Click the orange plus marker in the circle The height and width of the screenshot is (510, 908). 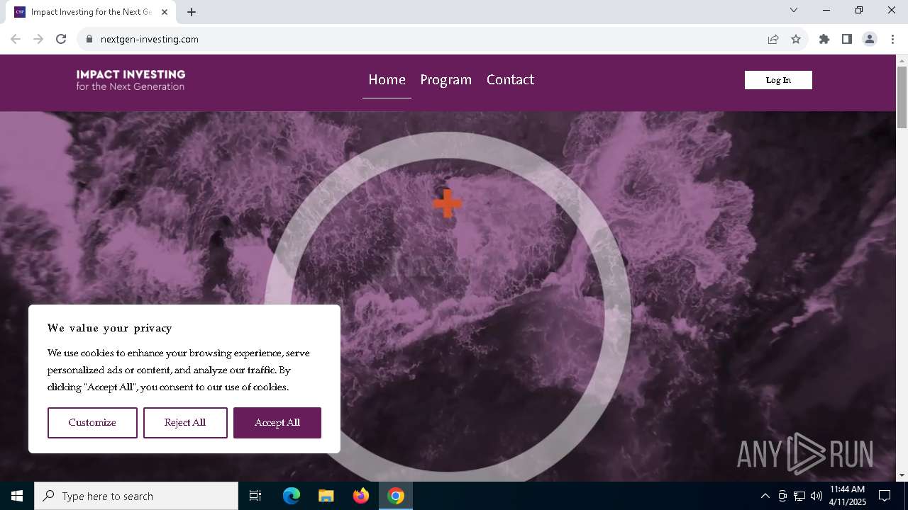(x=447, y=203)
